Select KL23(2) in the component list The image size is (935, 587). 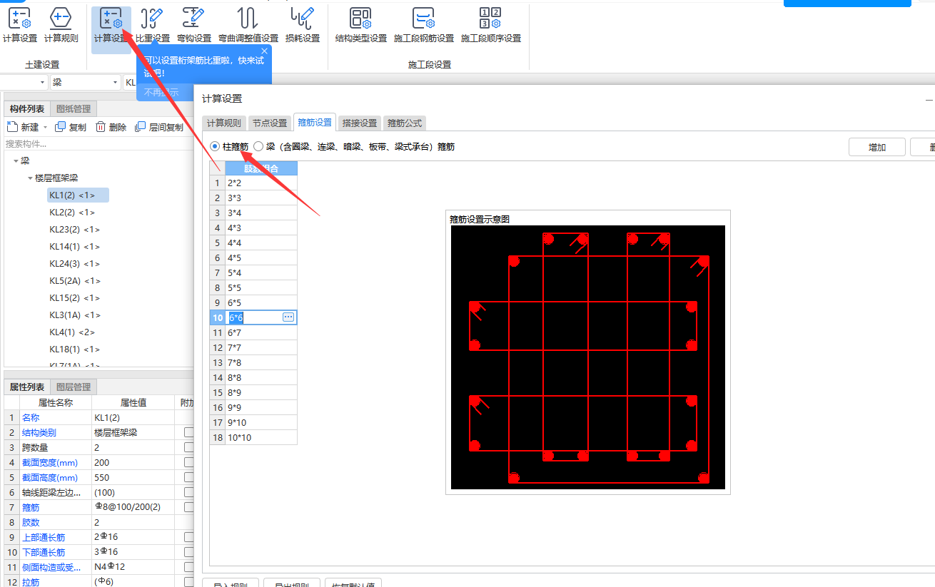[x=74, y=230]
